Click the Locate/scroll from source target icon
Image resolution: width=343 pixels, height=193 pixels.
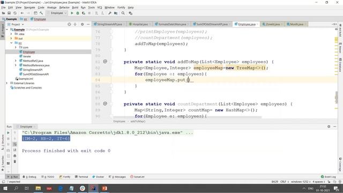coord(69,24)
